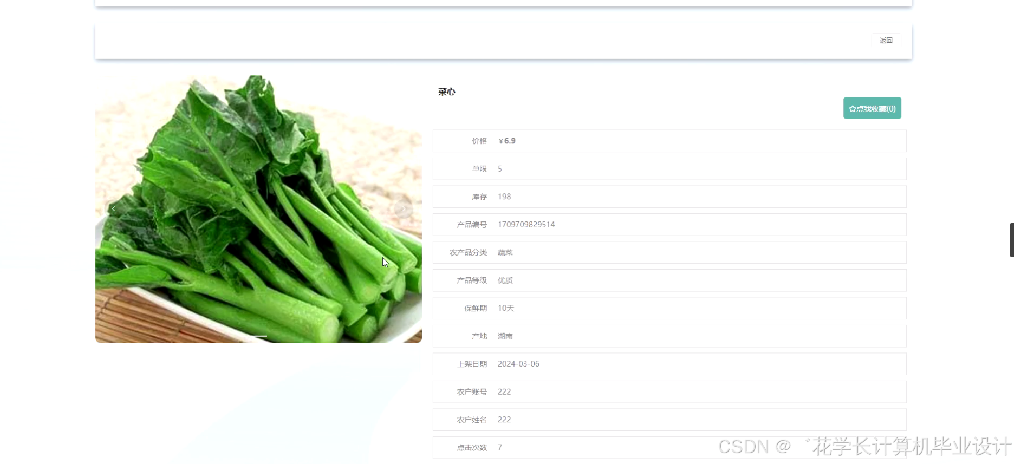Click the 上架日期 label

tap(472, 364)
